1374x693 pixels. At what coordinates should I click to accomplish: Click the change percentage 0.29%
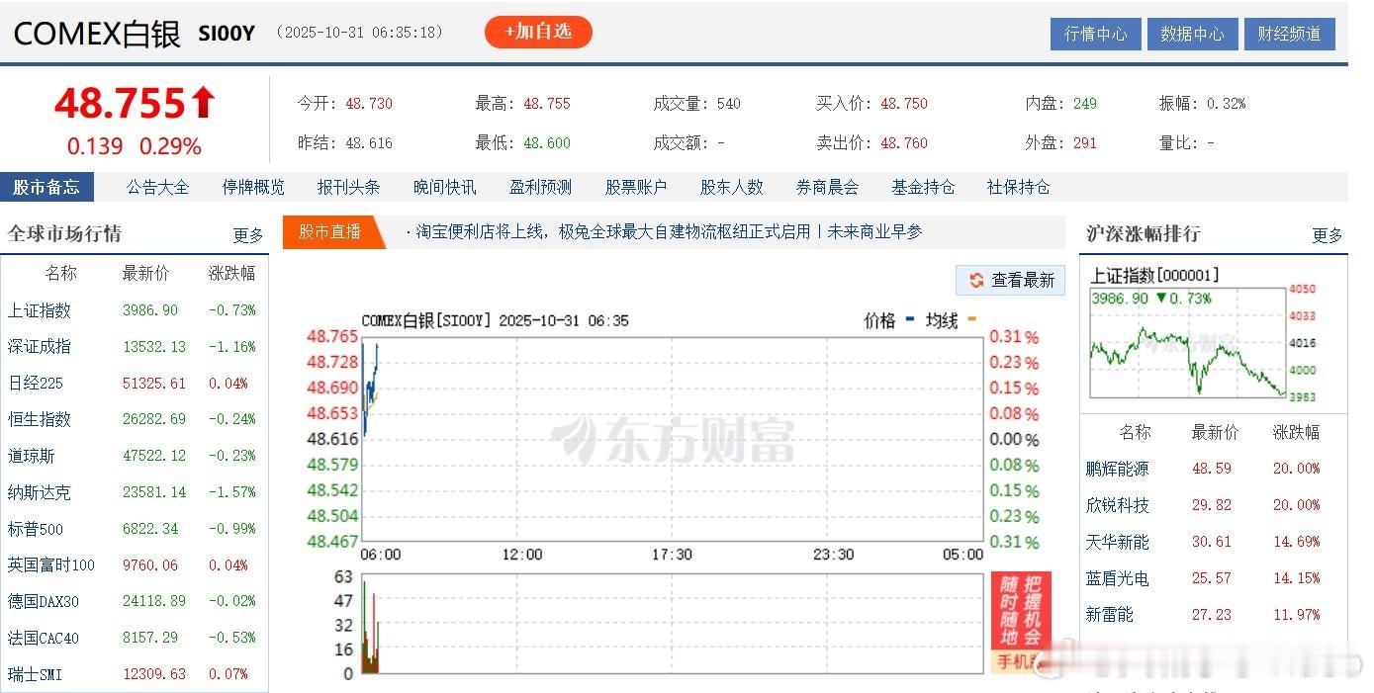click(170, 147)
